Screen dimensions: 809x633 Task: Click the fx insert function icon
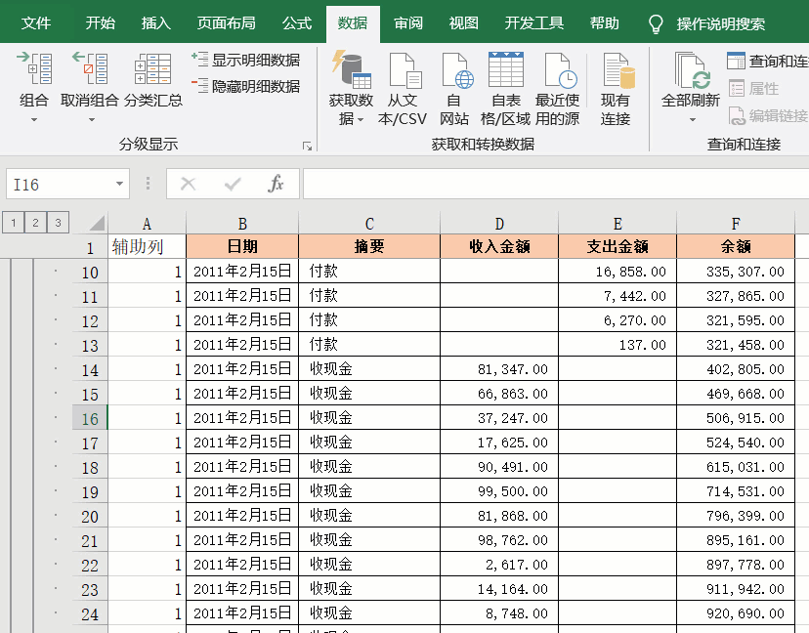coord(276,184)
